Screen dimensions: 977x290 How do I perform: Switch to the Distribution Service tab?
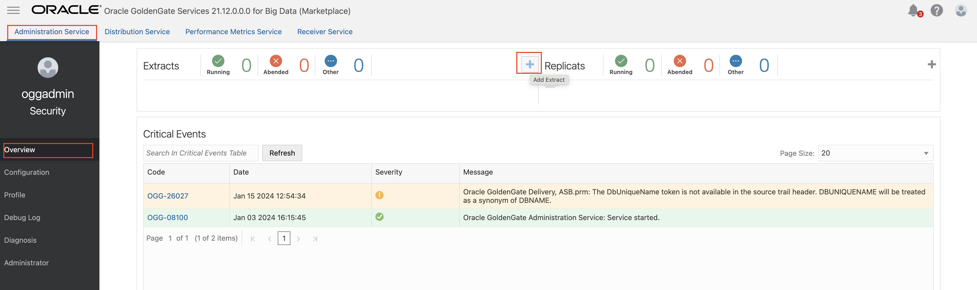[137, 32]
